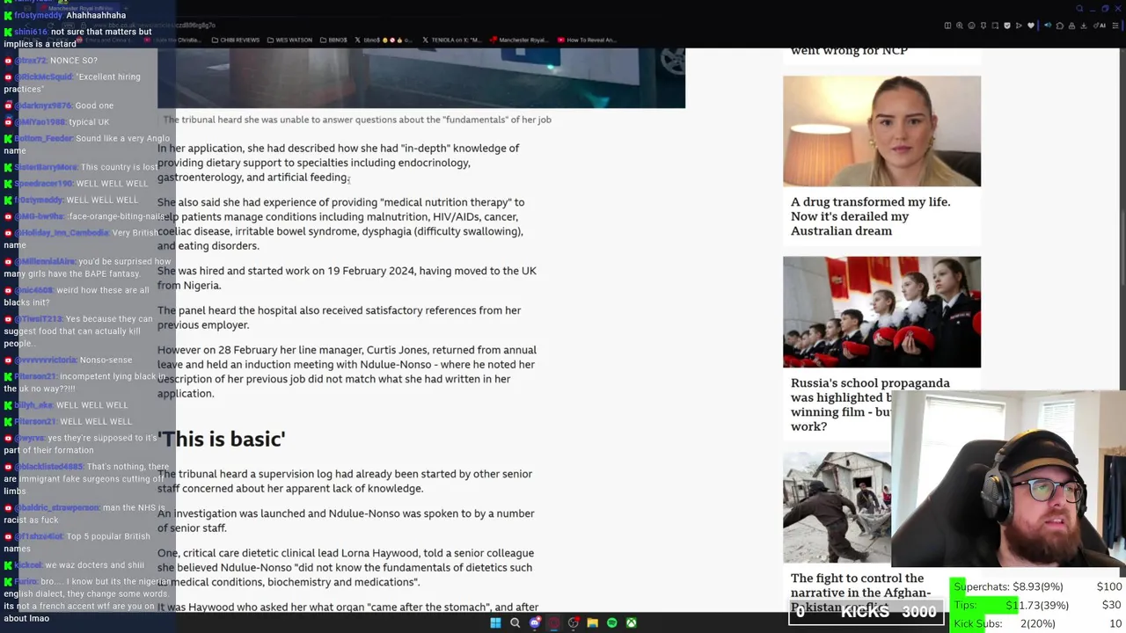Click chat message 'typical UK'
This screenshot has width=1126, height=633.
click(x=57, y=122)
